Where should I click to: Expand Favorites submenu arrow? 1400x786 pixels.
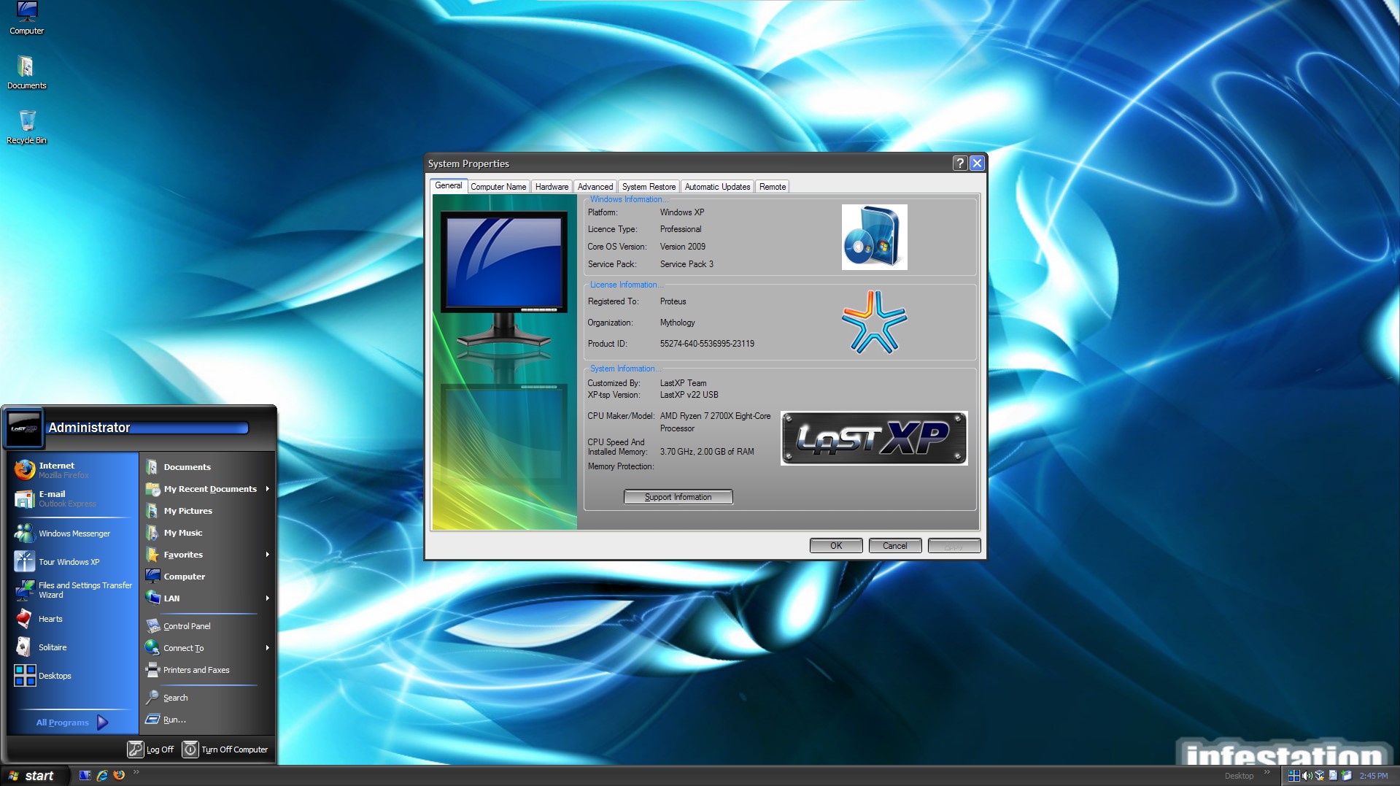coord(268,555)
